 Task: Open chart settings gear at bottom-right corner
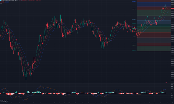[172, 103]
